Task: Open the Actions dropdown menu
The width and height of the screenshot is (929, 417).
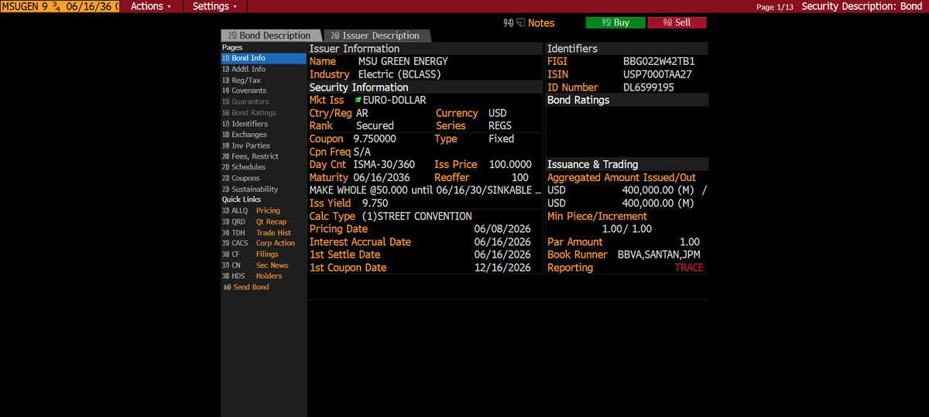Action: pyautogui.click(x=150, y=6)
